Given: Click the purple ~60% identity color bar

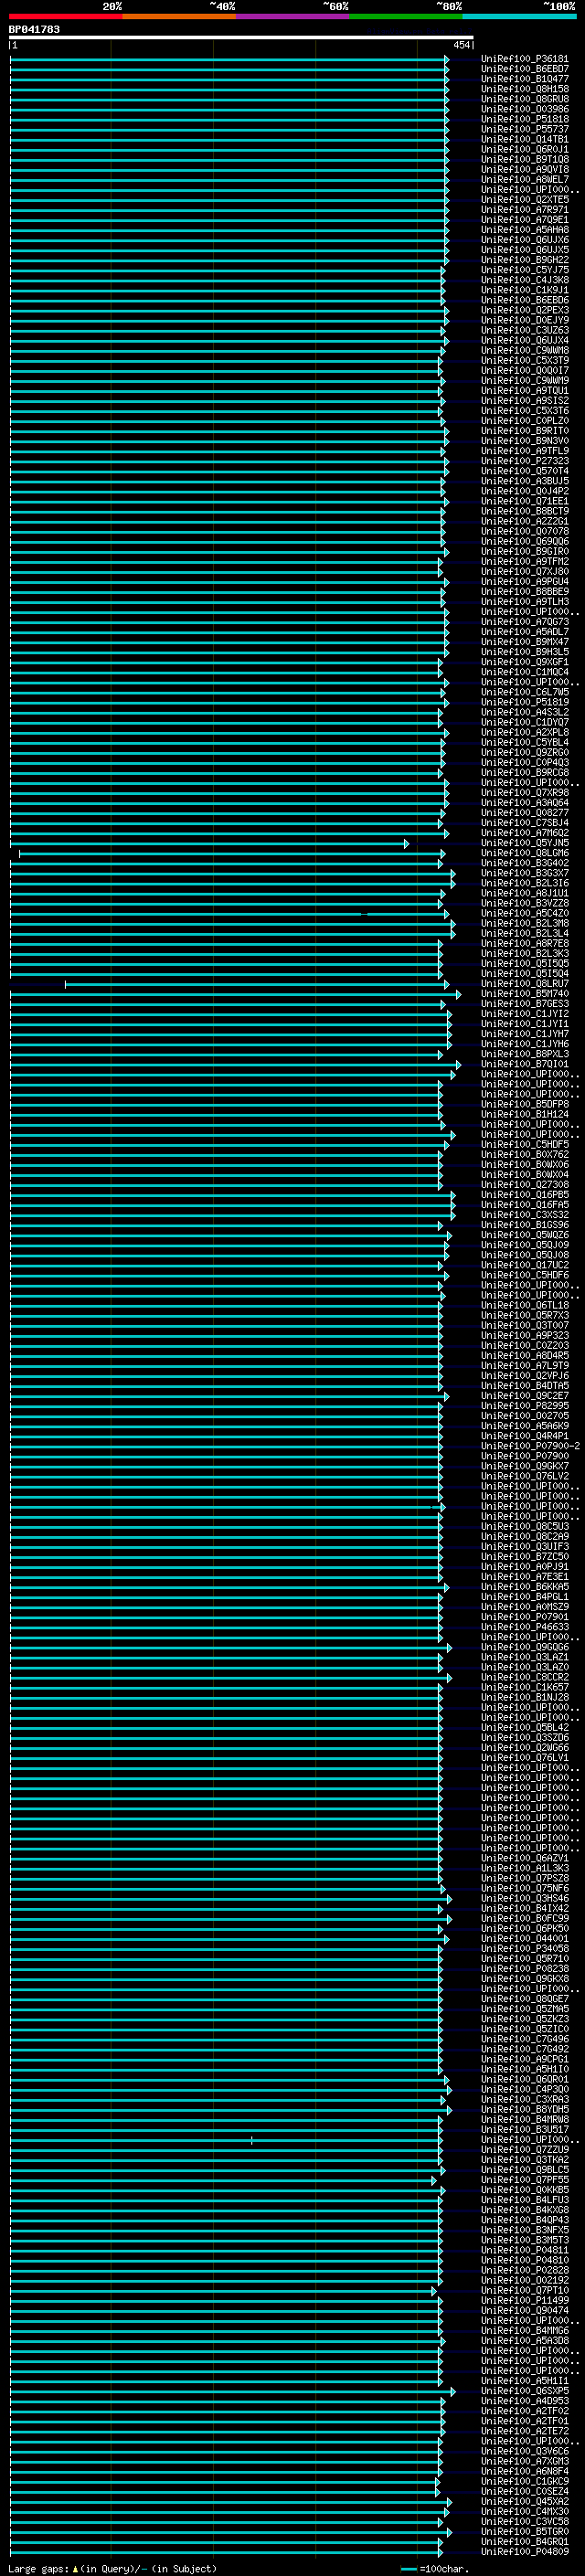Looking at the screenshot, I should [x=292, y=16].
